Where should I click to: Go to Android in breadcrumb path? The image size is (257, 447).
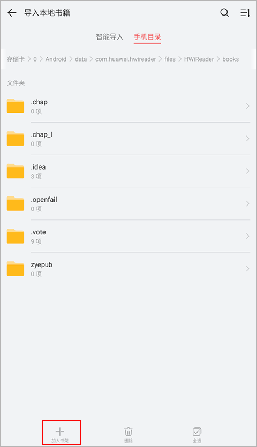(x=56, y=59)
